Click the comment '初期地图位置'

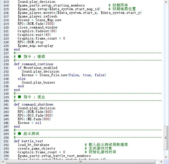click(124, 9)
